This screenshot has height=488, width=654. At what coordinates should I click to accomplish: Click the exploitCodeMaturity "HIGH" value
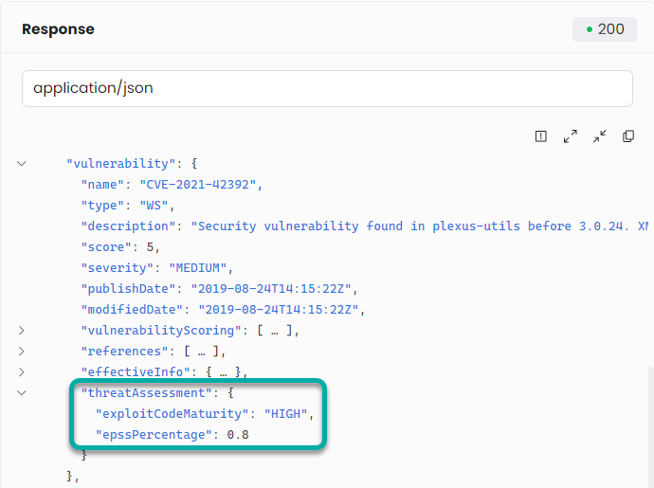pos(285,414)
